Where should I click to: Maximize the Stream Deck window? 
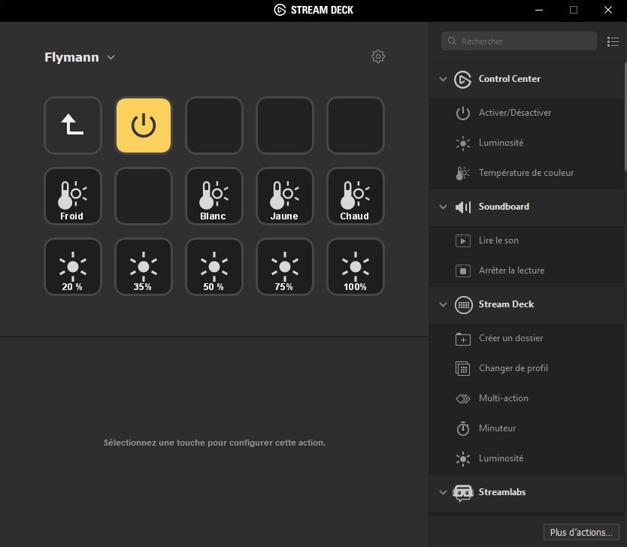click(x=574, y=10)
